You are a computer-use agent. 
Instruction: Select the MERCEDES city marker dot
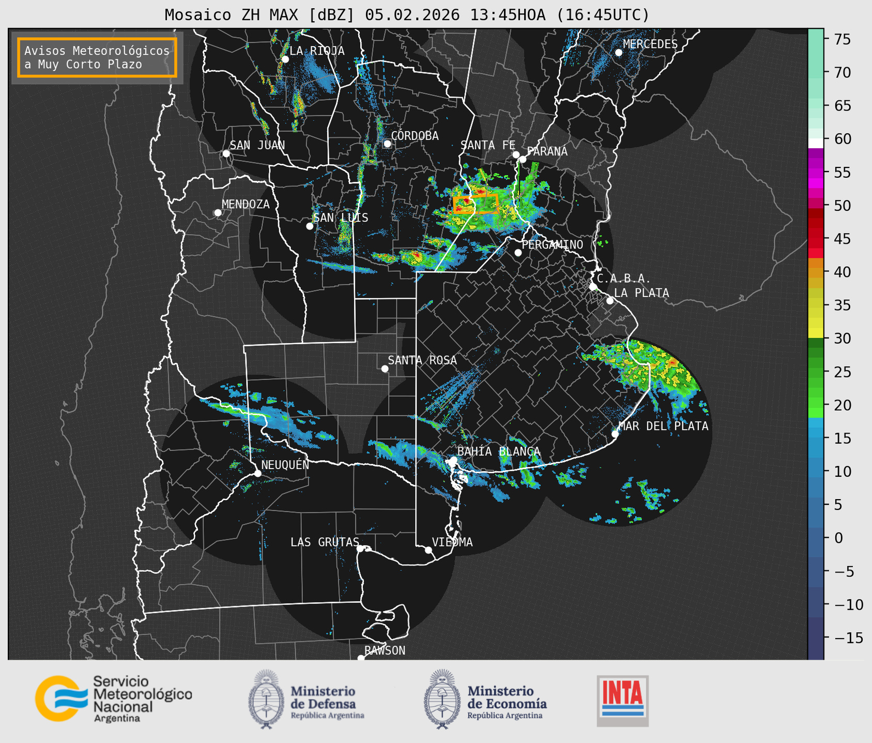tap(619, 53)
